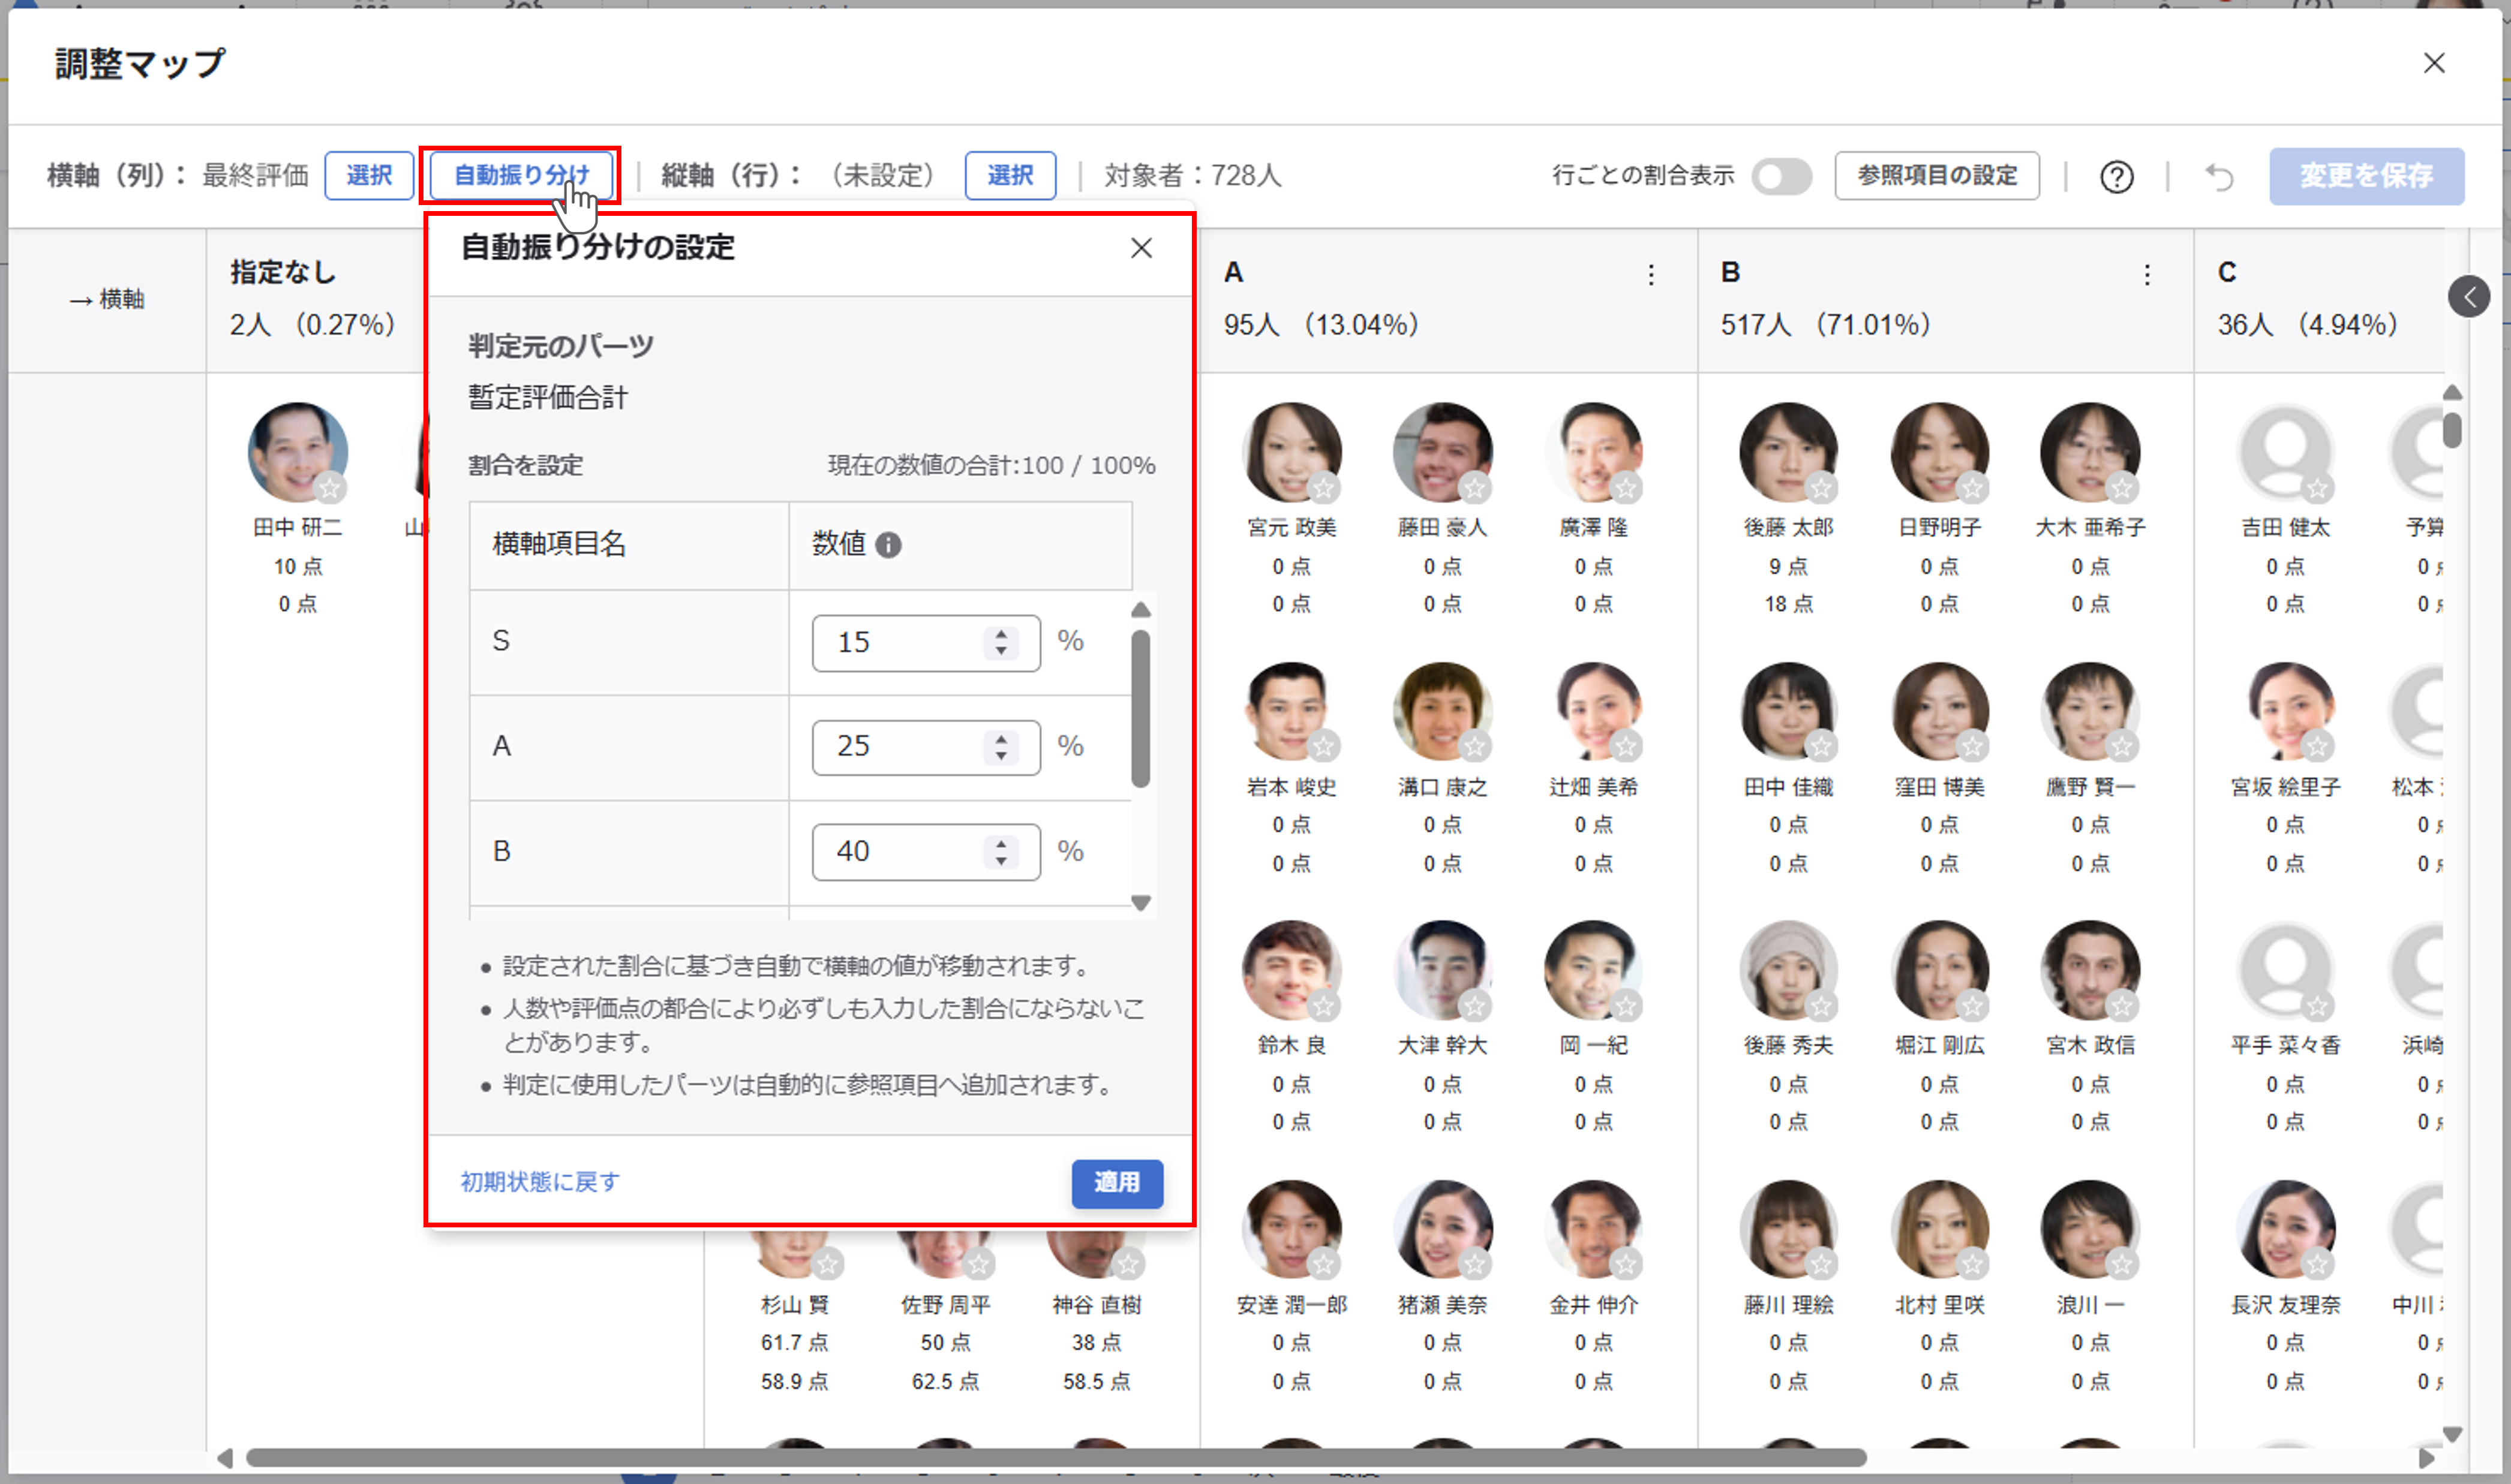Image resolution: width=2511 pixels, height=1484 pixels.
Task: Star 後藤 太郎's avatar in column B
Action: click(x=1821, y=489)
